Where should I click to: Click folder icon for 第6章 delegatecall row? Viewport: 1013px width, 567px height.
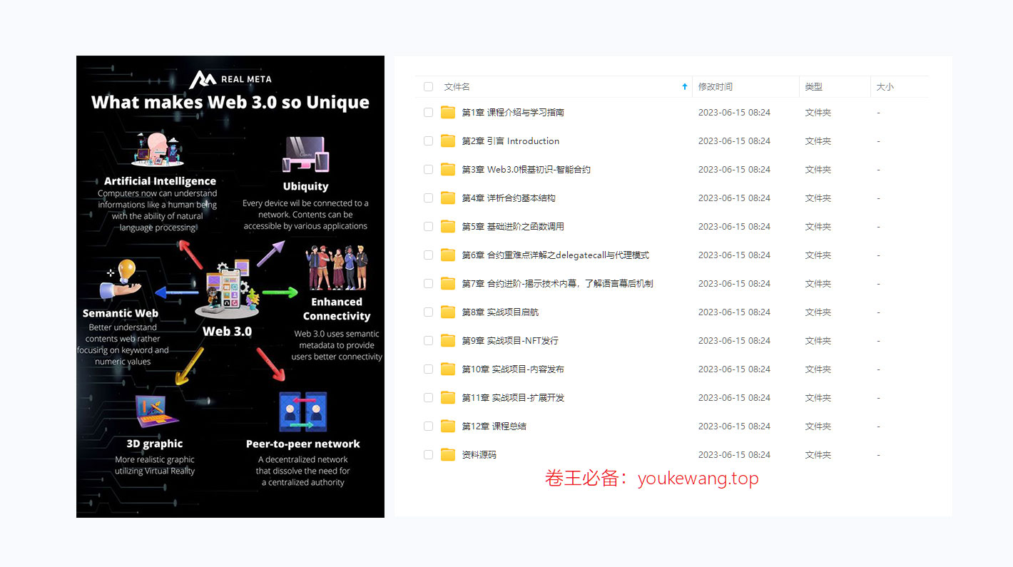pos(448,255)
